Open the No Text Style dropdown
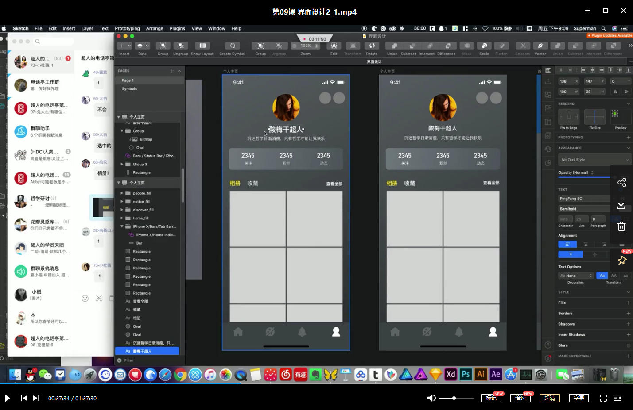 (x=594, y=160)
